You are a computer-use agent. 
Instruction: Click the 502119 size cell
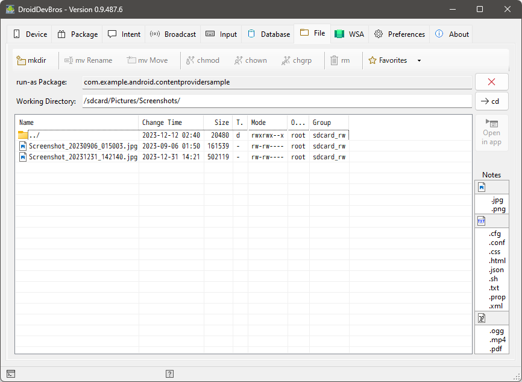[x=218, y=157]
